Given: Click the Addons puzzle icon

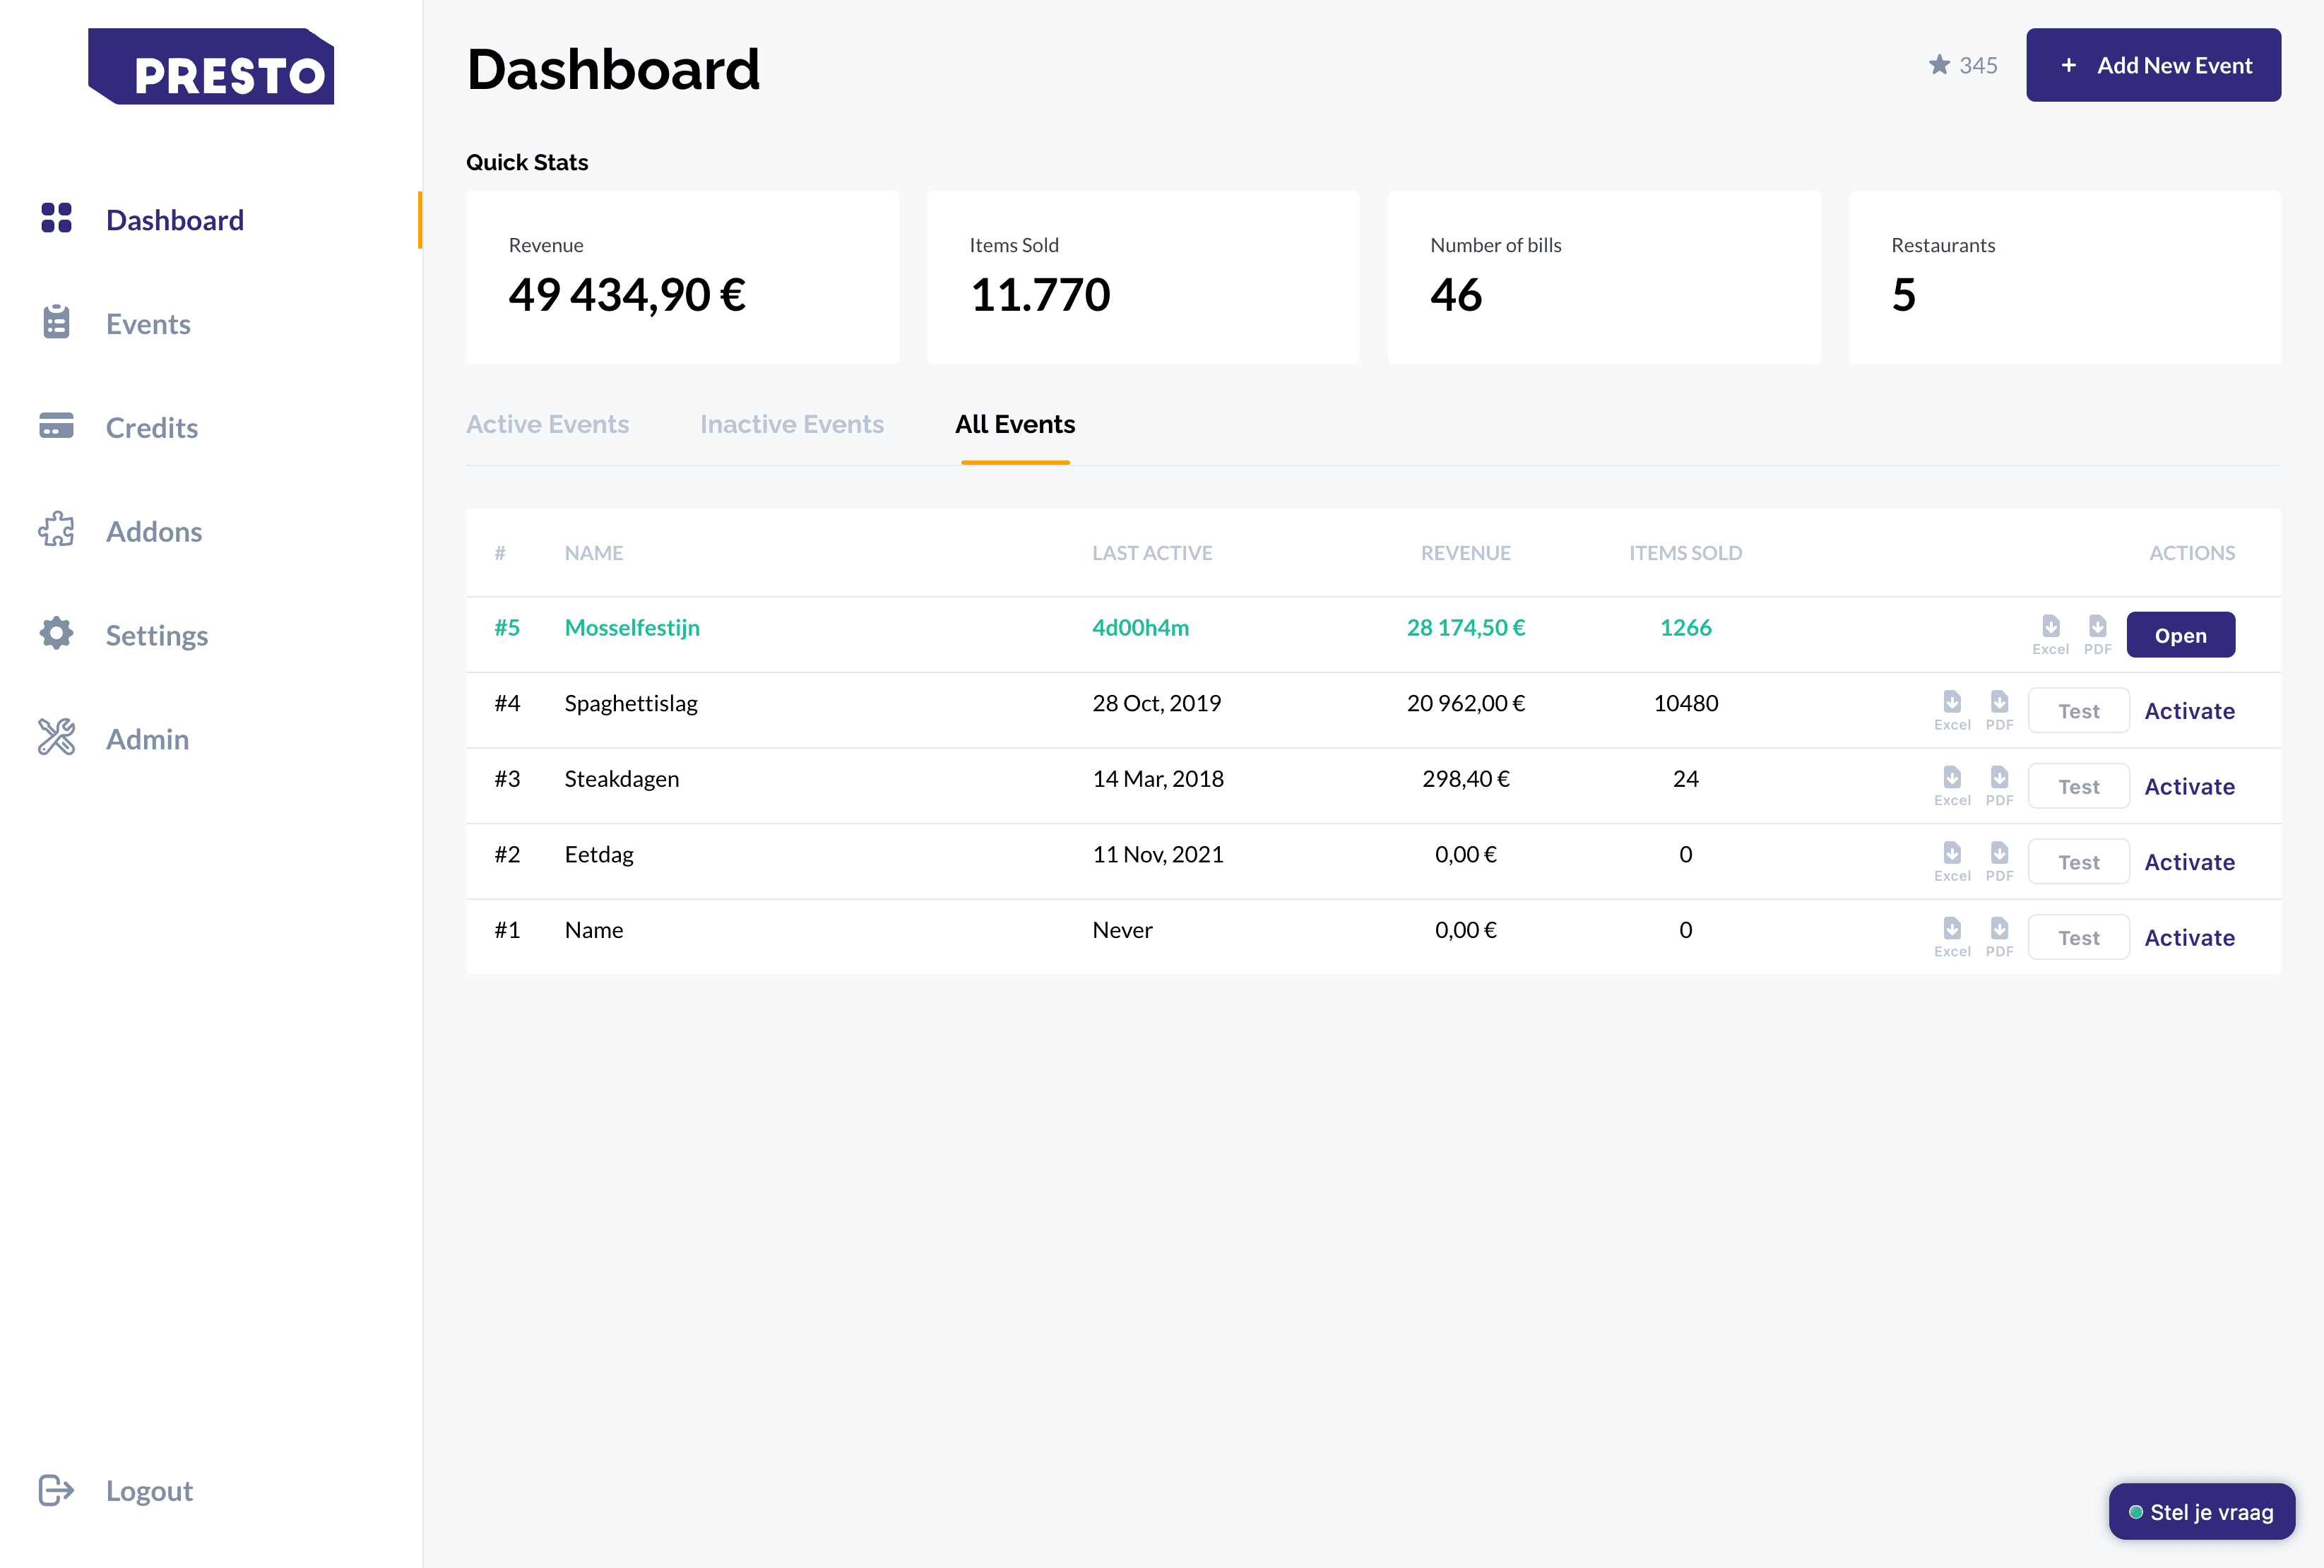Looking at the screenshot, I should tap(56, 530).
